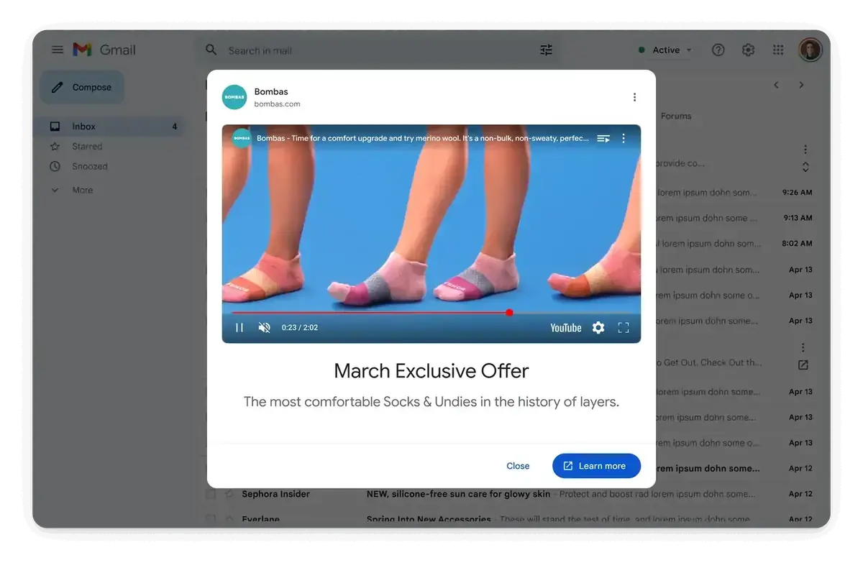Go to the older page arrow
This screenshot has height=563, width=863.
[801, 85]
